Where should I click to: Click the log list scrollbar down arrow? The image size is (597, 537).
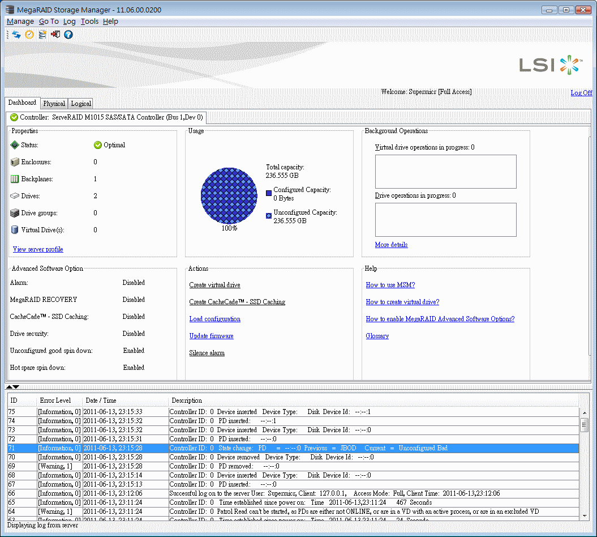(x=585, y=516)
